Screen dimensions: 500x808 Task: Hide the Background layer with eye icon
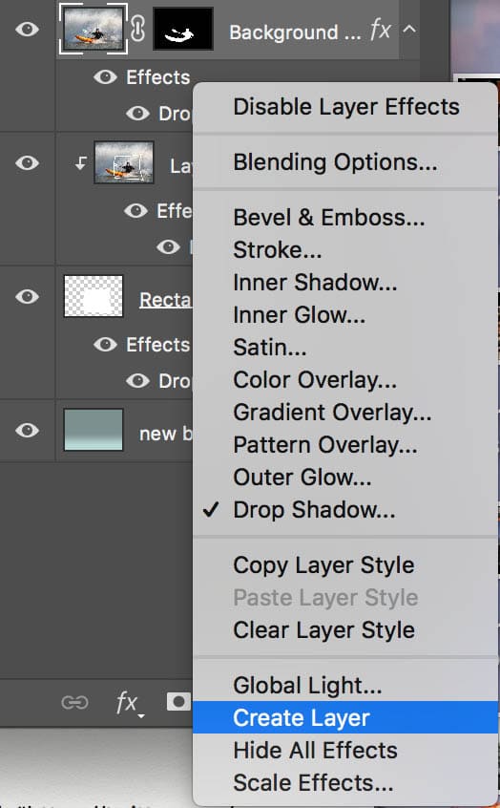tap(27, 29)
